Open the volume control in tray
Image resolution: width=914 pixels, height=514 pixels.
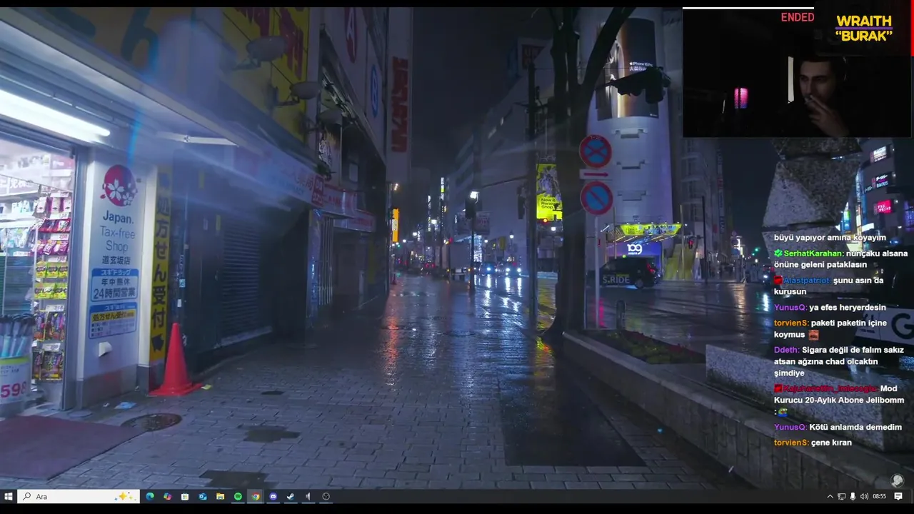tap(864, 496)
